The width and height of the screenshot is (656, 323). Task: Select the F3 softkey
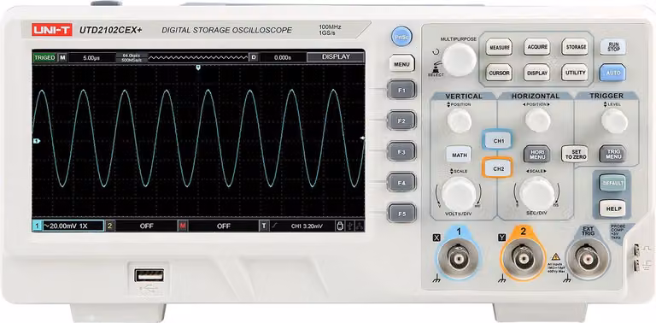[401, 151]
